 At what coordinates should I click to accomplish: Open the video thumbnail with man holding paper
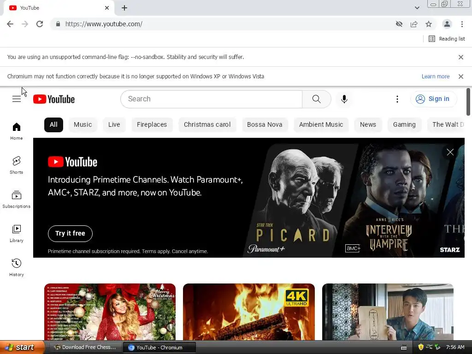(x=388, y=312)
